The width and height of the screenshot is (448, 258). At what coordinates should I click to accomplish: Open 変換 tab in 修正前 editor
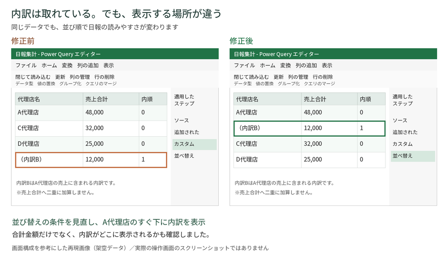pos(67,66)
